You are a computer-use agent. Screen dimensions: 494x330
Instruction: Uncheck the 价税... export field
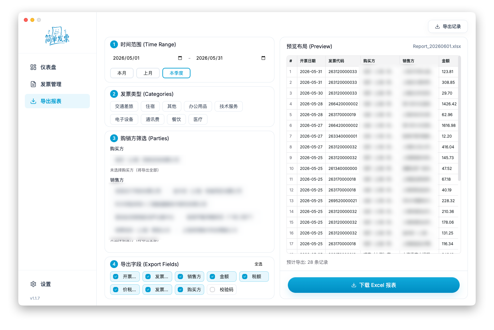click(125, 290)
